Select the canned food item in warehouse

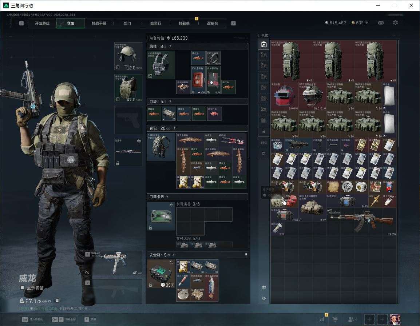point(277,145)
